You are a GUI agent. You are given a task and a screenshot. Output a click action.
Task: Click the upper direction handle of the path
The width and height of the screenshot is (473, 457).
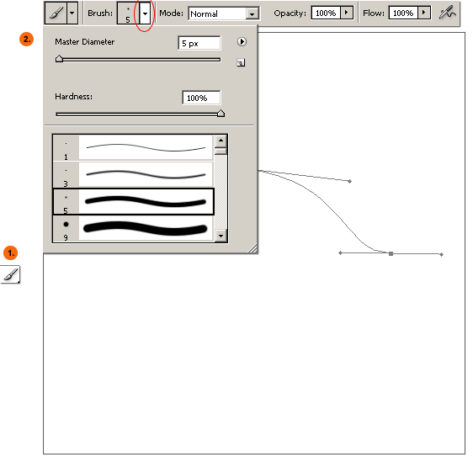[x=349, y=181]
